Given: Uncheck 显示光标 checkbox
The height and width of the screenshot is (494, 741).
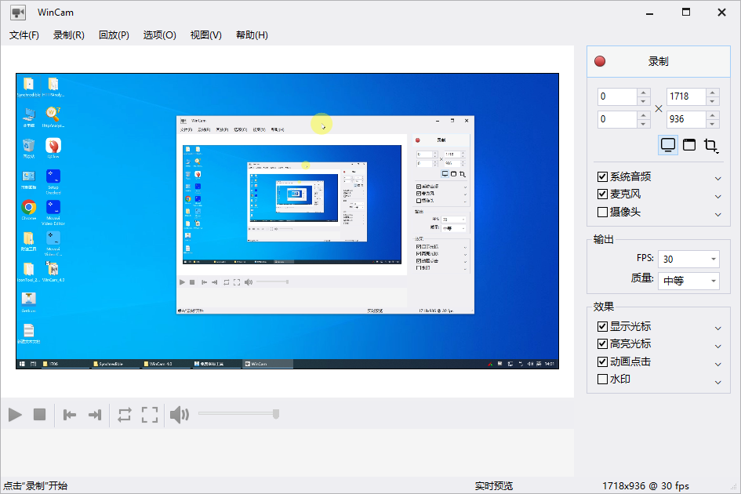Looking at the screenshot, I should click(602, 327).
